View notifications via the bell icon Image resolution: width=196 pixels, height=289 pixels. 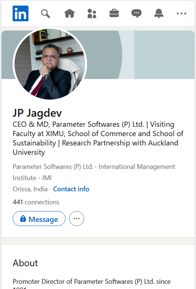tap(159, 13)
